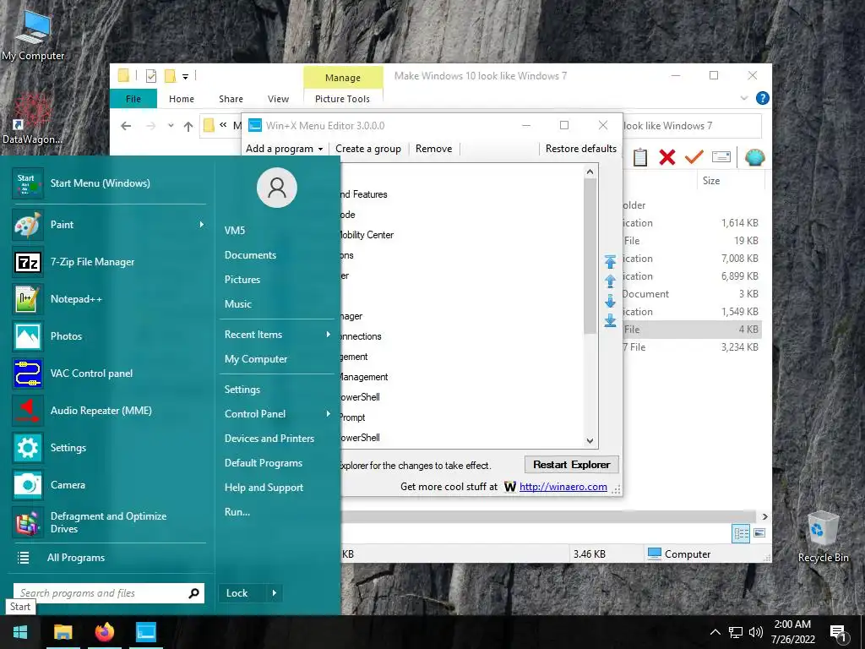Viewport: 865px width, 649px height.
Task: Open Explorer help question mark
Action: tap(763, 98)
